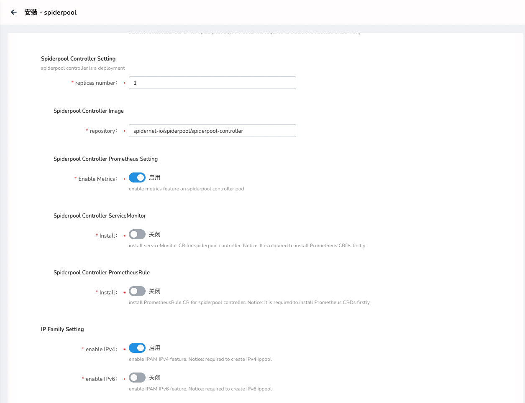Click 'enable metrics feature on spiderpool controller pod'
Image resolution: width=525 pixels, height=403 pixels.
pyautogui.click(x=186, y=189)
